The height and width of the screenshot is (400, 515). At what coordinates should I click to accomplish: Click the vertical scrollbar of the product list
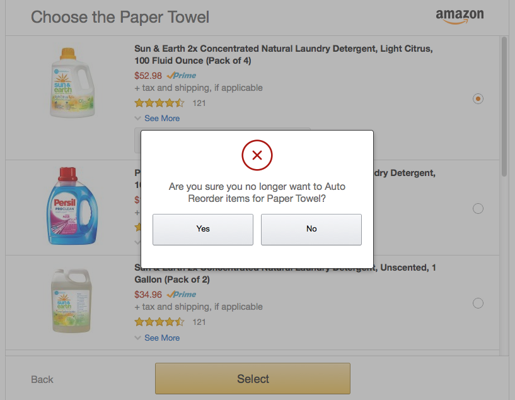tap(504, 107)
